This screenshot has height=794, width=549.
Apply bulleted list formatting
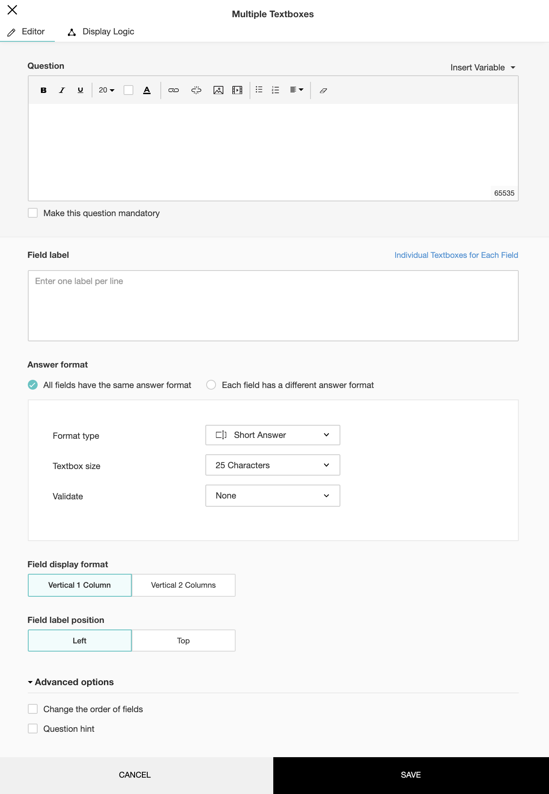click(259, 90)
